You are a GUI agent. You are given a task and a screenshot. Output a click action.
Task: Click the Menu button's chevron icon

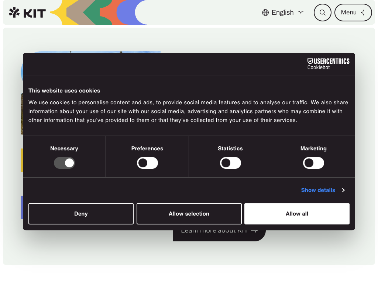point(363,13)
